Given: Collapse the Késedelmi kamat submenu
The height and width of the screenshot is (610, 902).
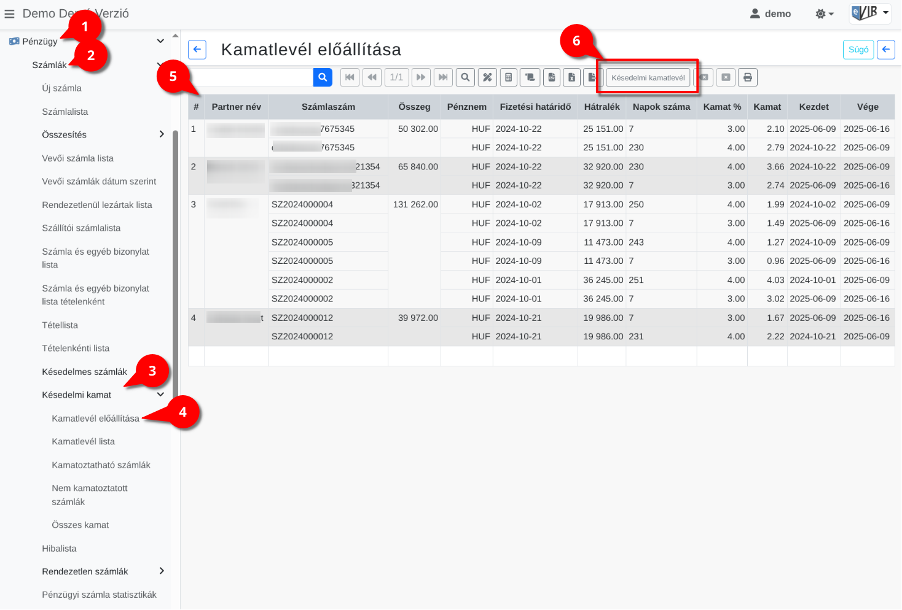Looking at the screenshot, I should [160, 395].
